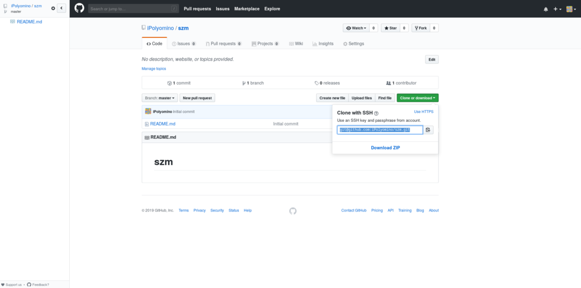This screenshot has height=288, width=581.
Task: Open the Pricing footer link
Action: (x=377, y=211)
